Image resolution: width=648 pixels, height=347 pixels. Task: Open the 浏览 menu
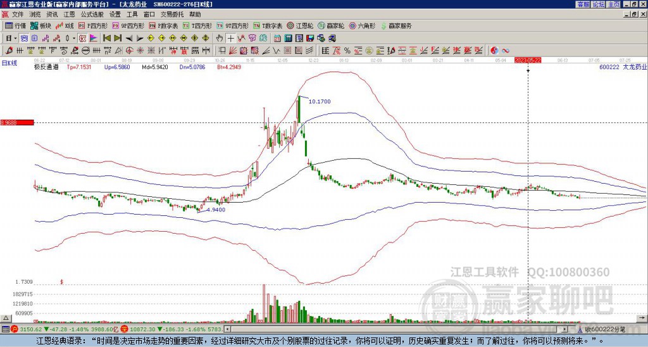[35, 15]
